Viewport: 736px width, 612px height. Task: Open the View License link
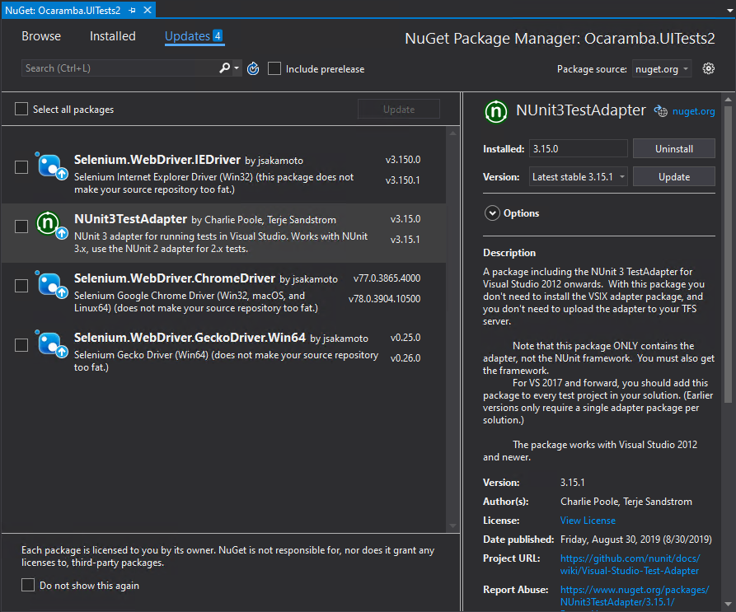click(588, 521)
